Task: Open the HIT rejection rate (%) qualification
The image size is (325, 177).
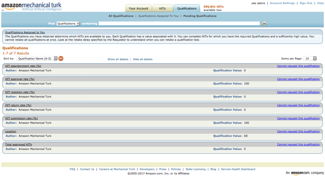Action: pyautogui.click(x=20, y=92)
